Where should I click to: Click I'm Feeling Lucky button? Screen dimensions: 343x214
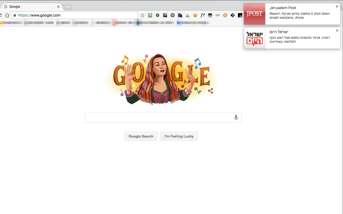tap(179, 136)
